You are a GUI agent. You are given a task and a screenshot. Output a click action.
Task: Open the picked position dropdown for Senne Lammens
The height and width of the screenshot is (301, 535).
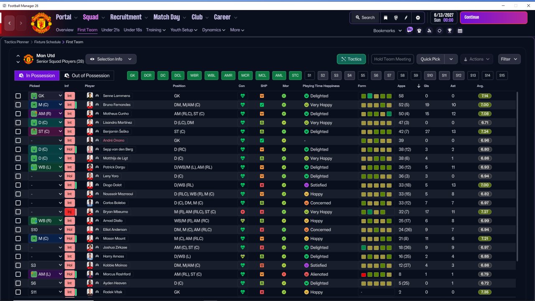pos(46,96)
